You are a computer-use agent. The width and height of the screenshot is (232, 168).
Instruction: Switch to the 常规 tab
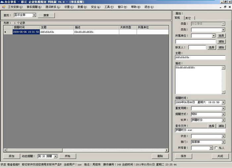pyautogui.click(x=177, y=18)
